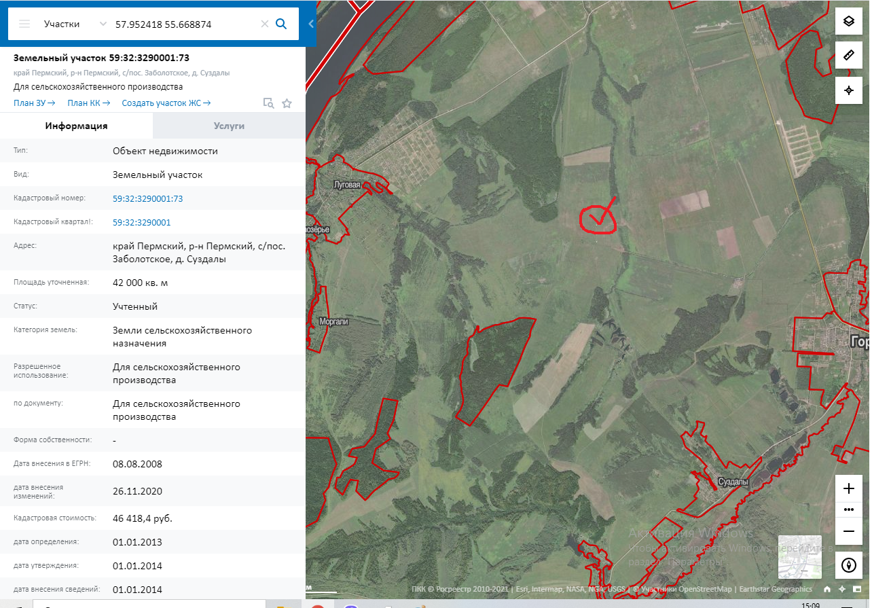Click the parcel title Земельный участок 59:32:3290001:73

(101, 58)
